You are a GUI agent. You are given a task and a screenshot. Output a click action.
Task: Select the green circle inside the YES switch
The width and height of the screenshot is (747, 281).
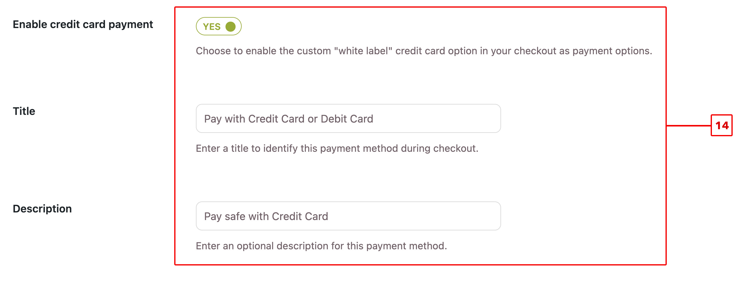pyautogui.click(x=231, y=27)
